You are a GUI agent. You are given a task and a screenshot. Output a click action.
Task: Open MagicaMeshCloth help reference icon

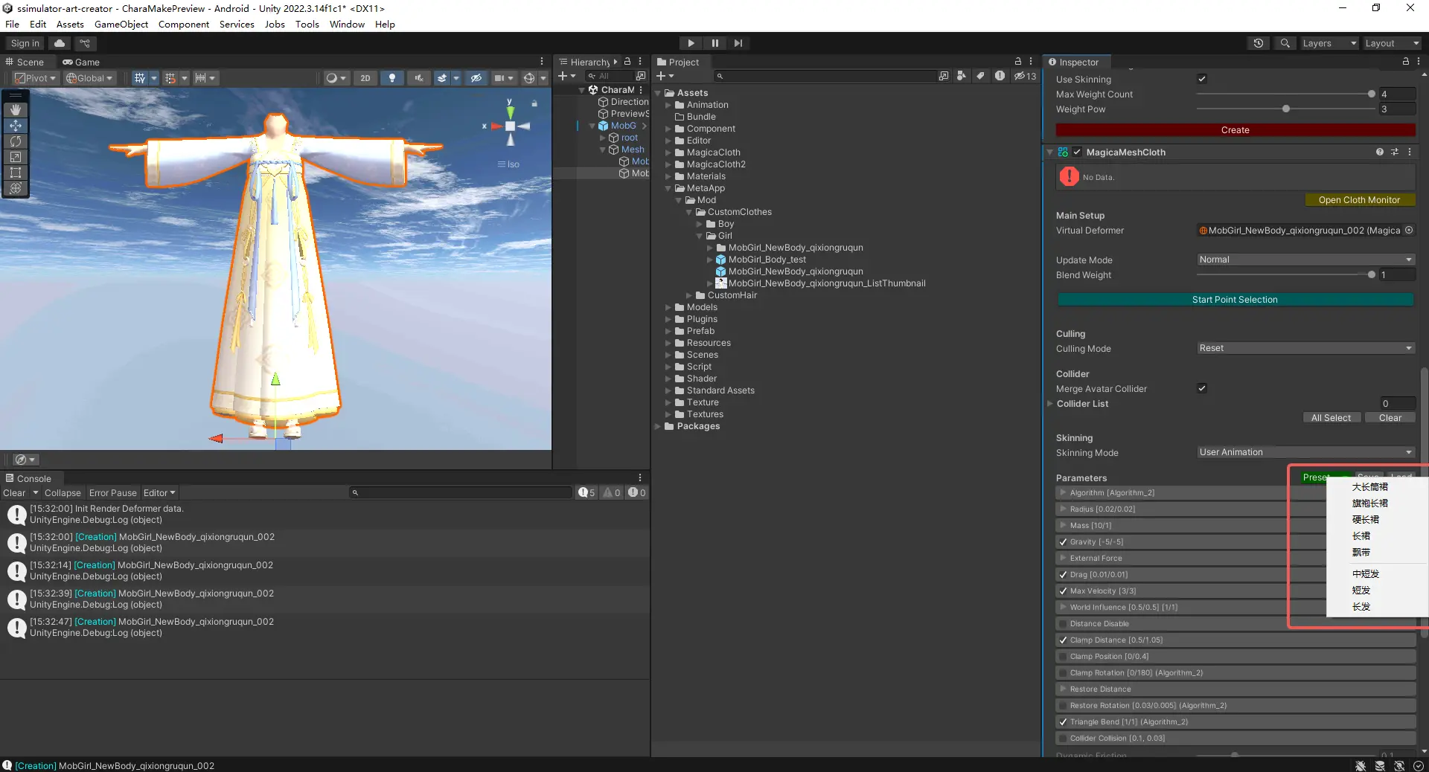tap(1380, 152)
